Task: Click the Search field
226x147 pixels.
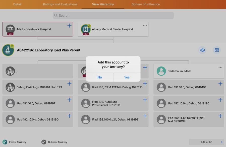Action: 113,16
